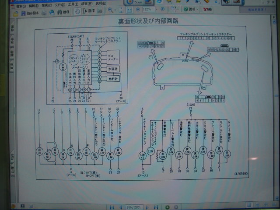Select the Hand tool
The image size is (280, 210).
click(x=77, y=11)
